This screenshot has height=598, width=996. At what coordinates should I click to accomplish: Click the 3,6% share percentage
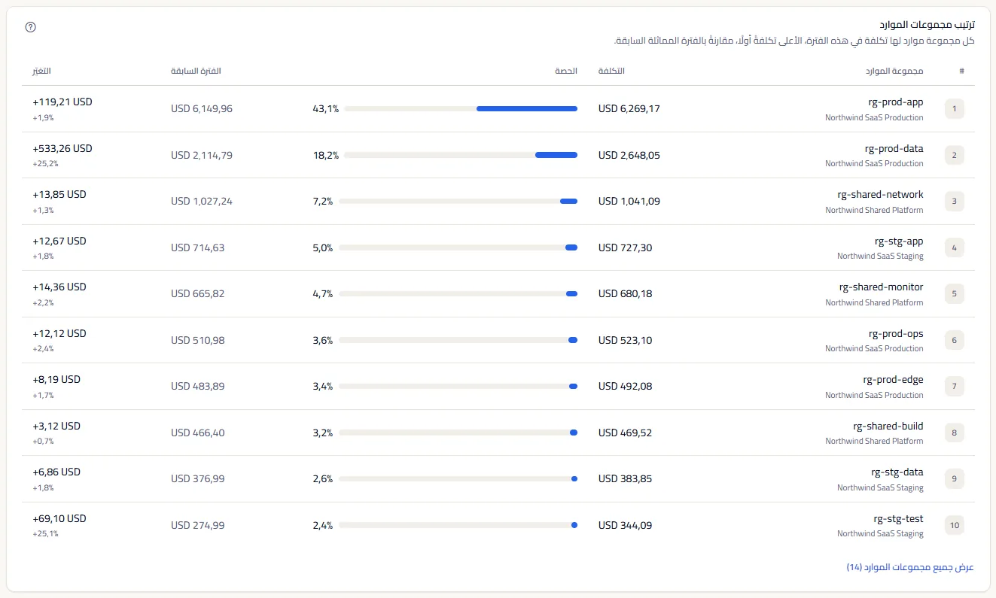point(323,340)
